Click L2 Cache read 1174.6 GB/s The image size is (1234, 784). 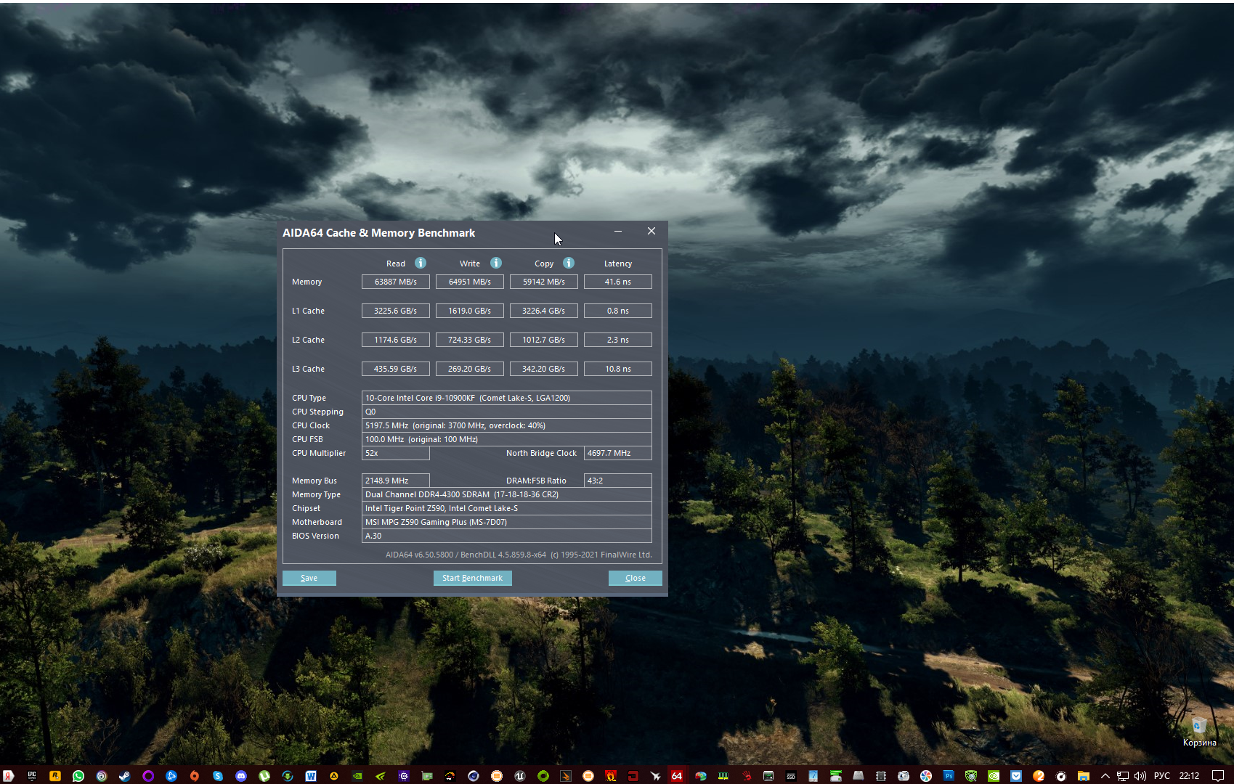pos(396,340)
